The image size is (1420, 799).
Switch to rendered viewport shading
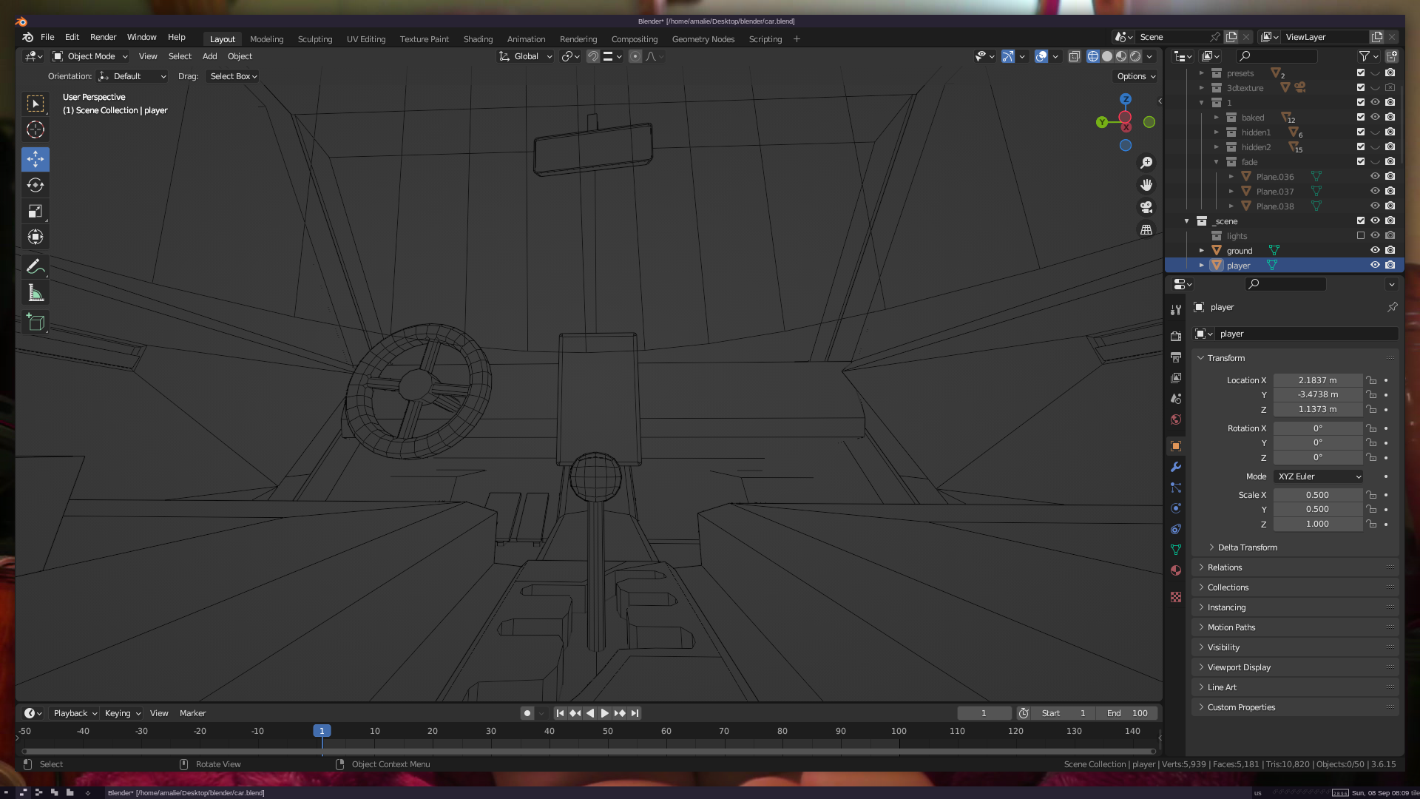click(x=1135, y=56)
